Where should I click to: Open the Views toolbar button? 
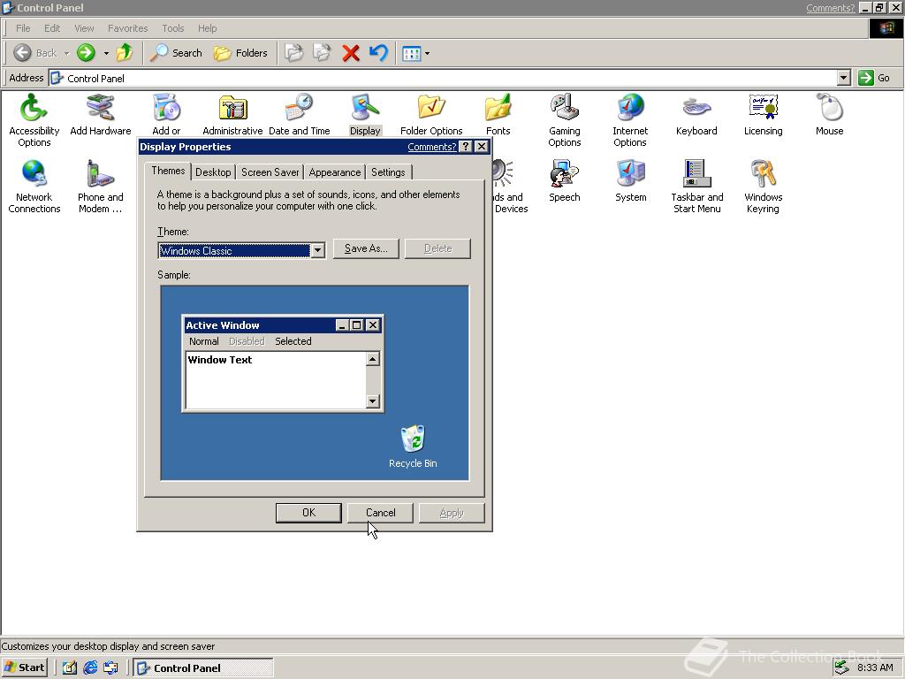[x=412, y=53]
